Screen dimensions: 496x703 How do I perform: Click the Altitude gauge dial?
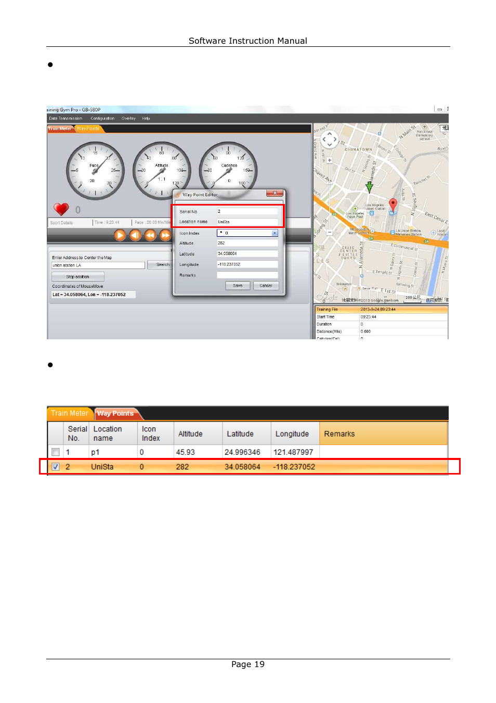tap(162, 171)
